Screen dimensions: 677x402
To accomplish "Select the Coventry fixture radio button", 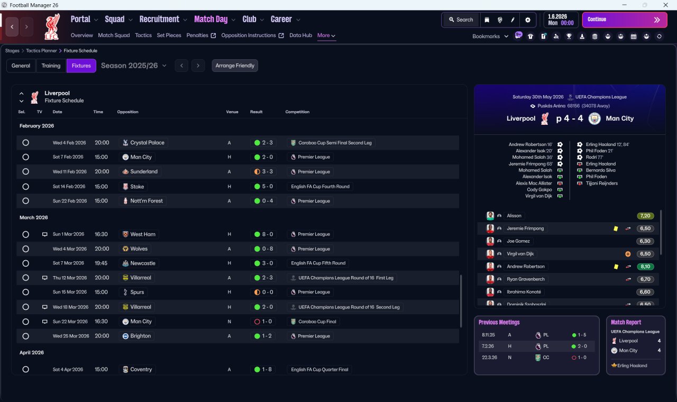I will point(25,369).
